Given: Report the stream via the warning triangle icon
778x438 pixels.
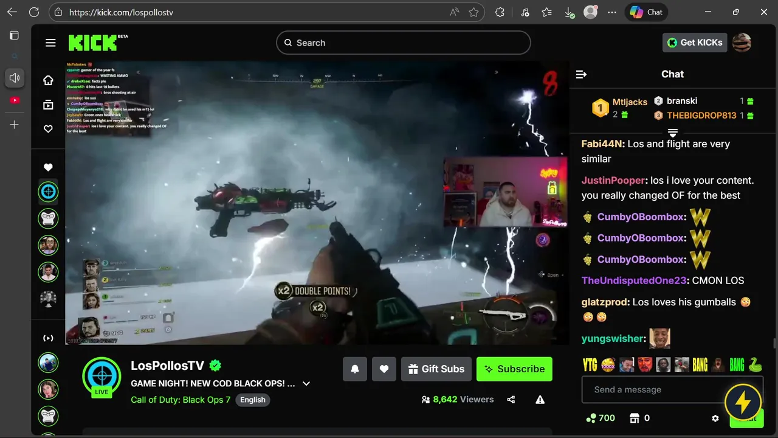Looking at the screenshot, I should coord(540,400).
